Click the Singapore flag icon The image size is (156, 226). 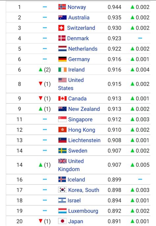click(x=63, y=119)
